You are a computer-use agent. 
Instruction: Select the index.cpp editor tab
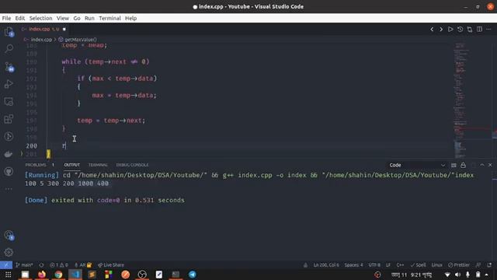pos(43,30)
